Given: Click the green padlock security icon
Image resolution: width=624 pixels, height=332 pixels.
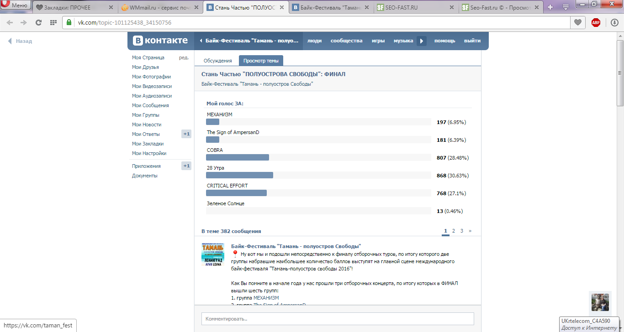Looking at the screenshot, I should pyautogui.click(x=69, y=22).
